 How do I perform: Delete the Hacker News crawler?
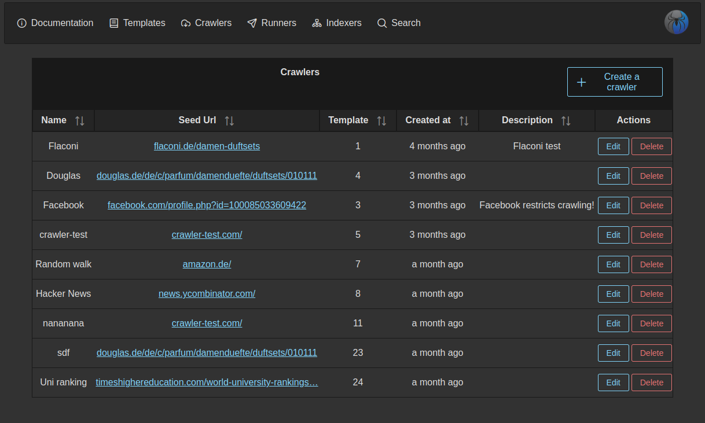pyautogui.click(x=652, y=294)
